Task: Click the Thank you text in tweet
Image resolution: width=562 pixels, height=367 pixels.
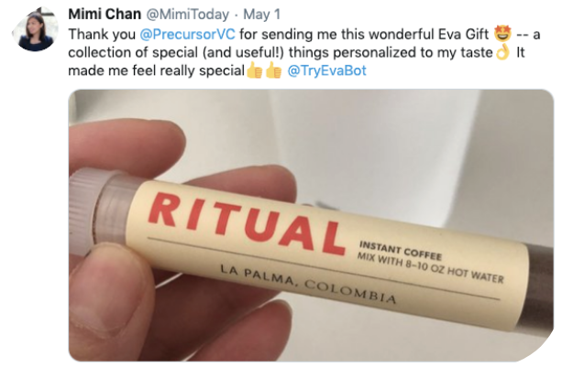Action: click(x=102, y=35)
